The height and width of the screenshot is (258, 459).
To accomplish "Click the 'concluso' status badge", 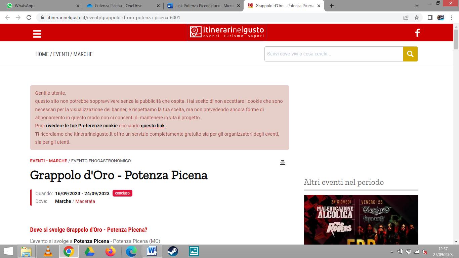I will point(122,193).
